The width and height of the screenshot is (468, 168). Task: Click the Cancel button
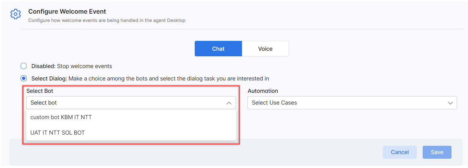click(400, 152)
